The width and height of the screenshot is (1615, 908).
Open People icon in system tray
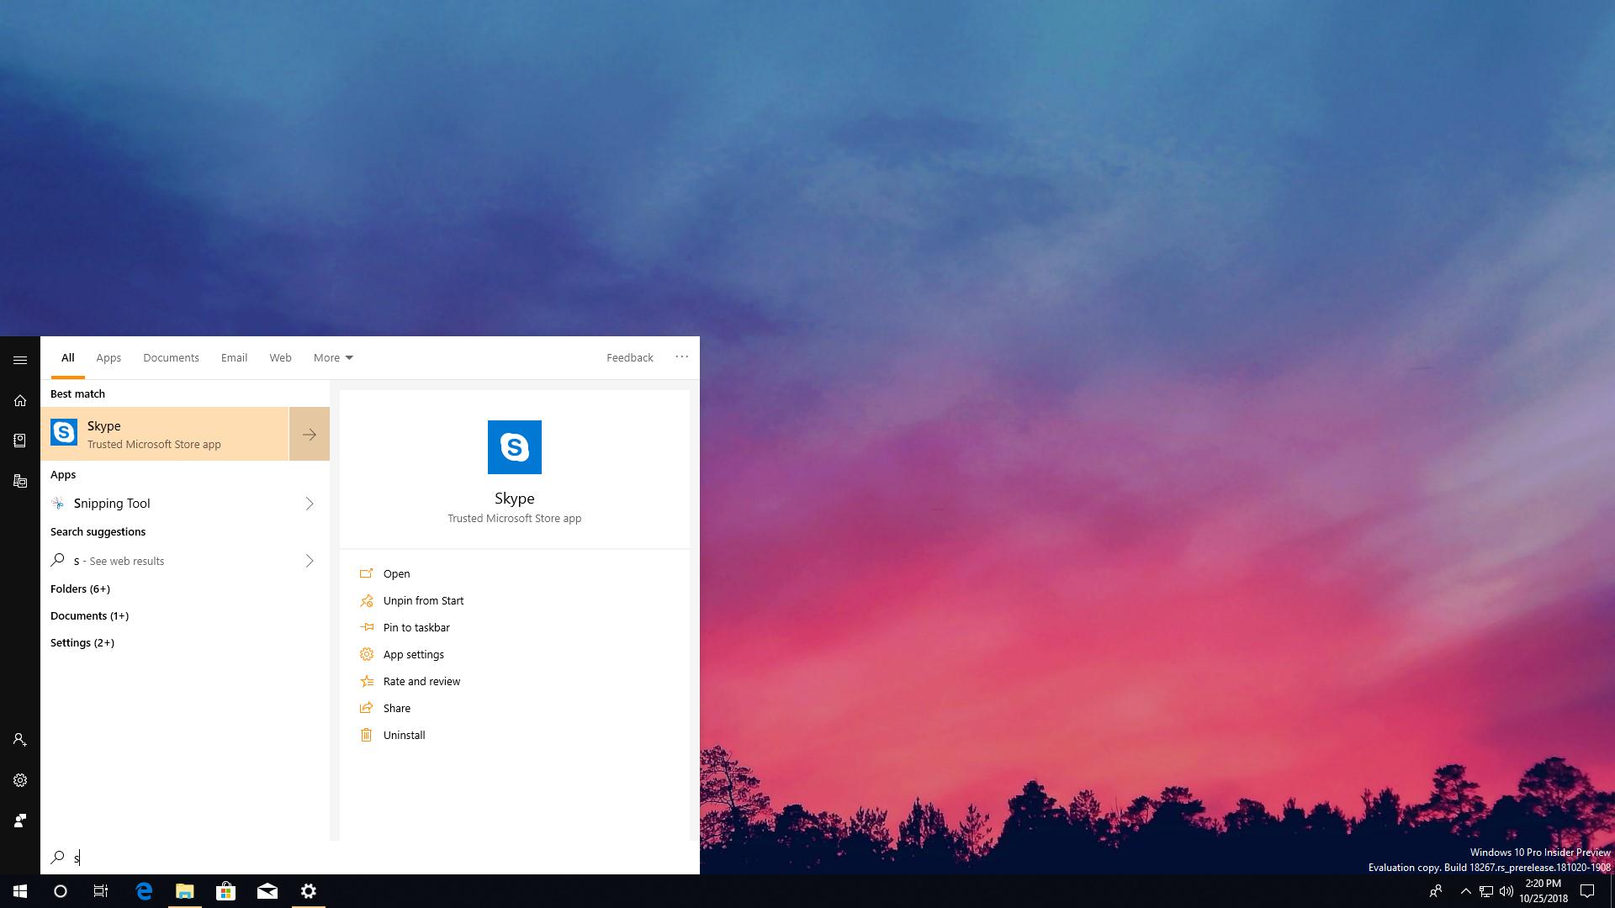click(x=1436, y=891)
